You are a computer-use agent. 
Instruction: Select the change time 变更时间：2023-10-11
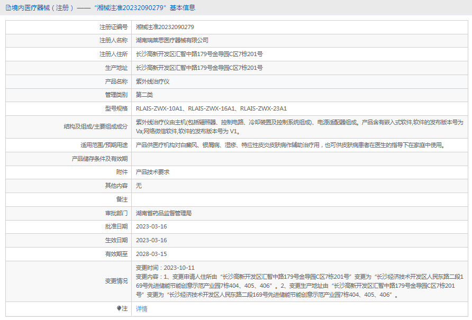165,268
